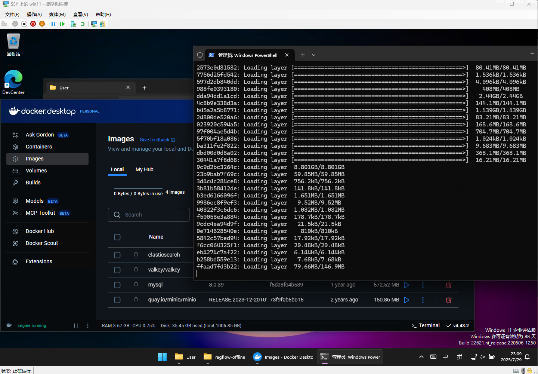Image resolution: width=538 pixels, height=374 pixels.
Task: Open Ask Gordon in Docker sidebar
Action: 47,135
